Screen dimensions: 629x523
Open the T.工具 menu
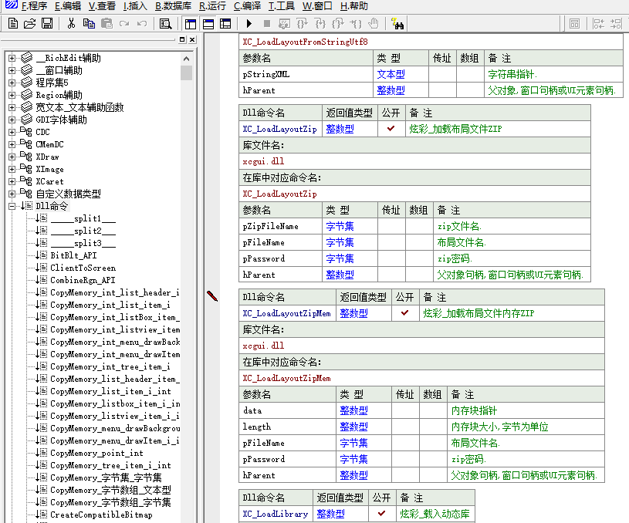(281, 6)
